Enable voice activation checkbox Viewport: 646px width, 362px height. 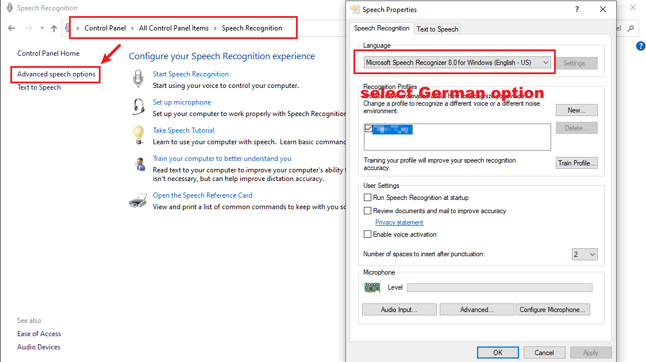pos(367,234)
